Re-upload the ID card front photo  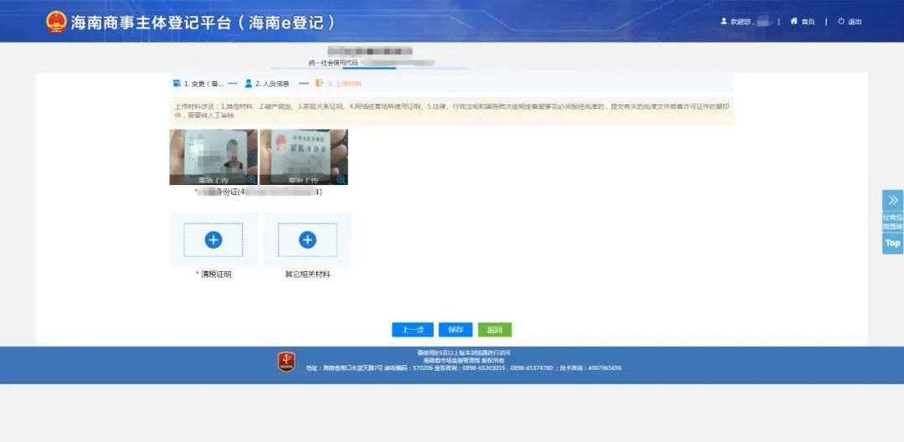[213, 180]
